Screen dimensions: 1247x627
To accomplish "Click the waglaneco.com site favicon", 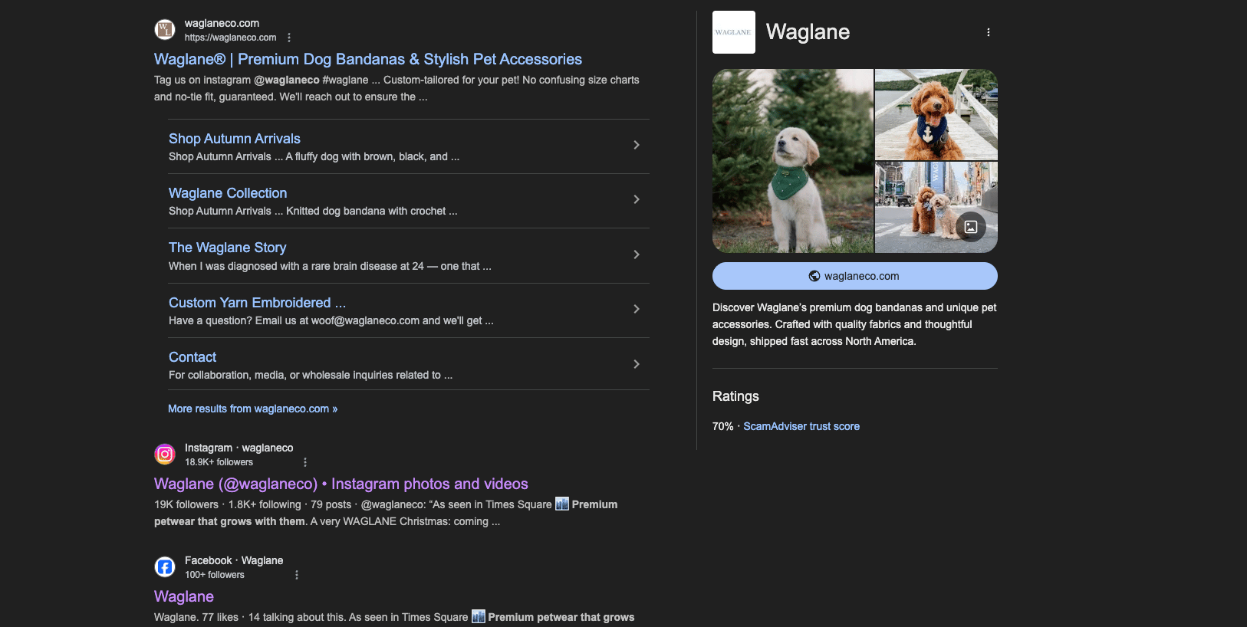I will 165,30.
